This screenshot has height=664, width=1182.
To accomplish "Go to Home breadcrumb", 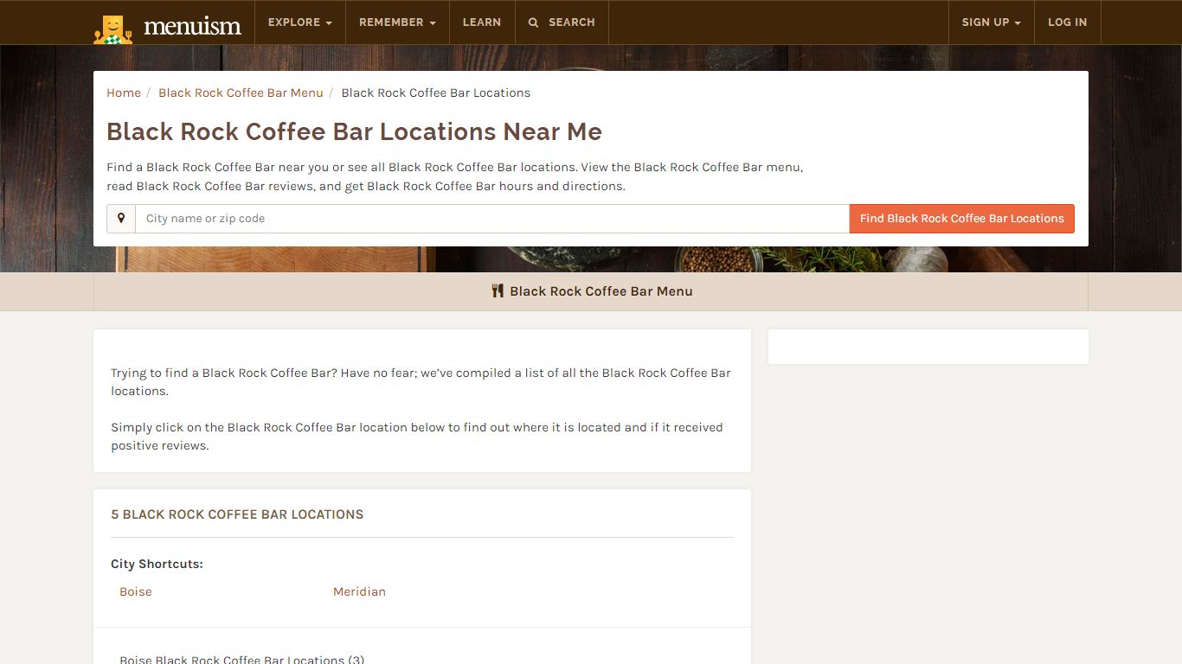I will [x=124, y=93].
